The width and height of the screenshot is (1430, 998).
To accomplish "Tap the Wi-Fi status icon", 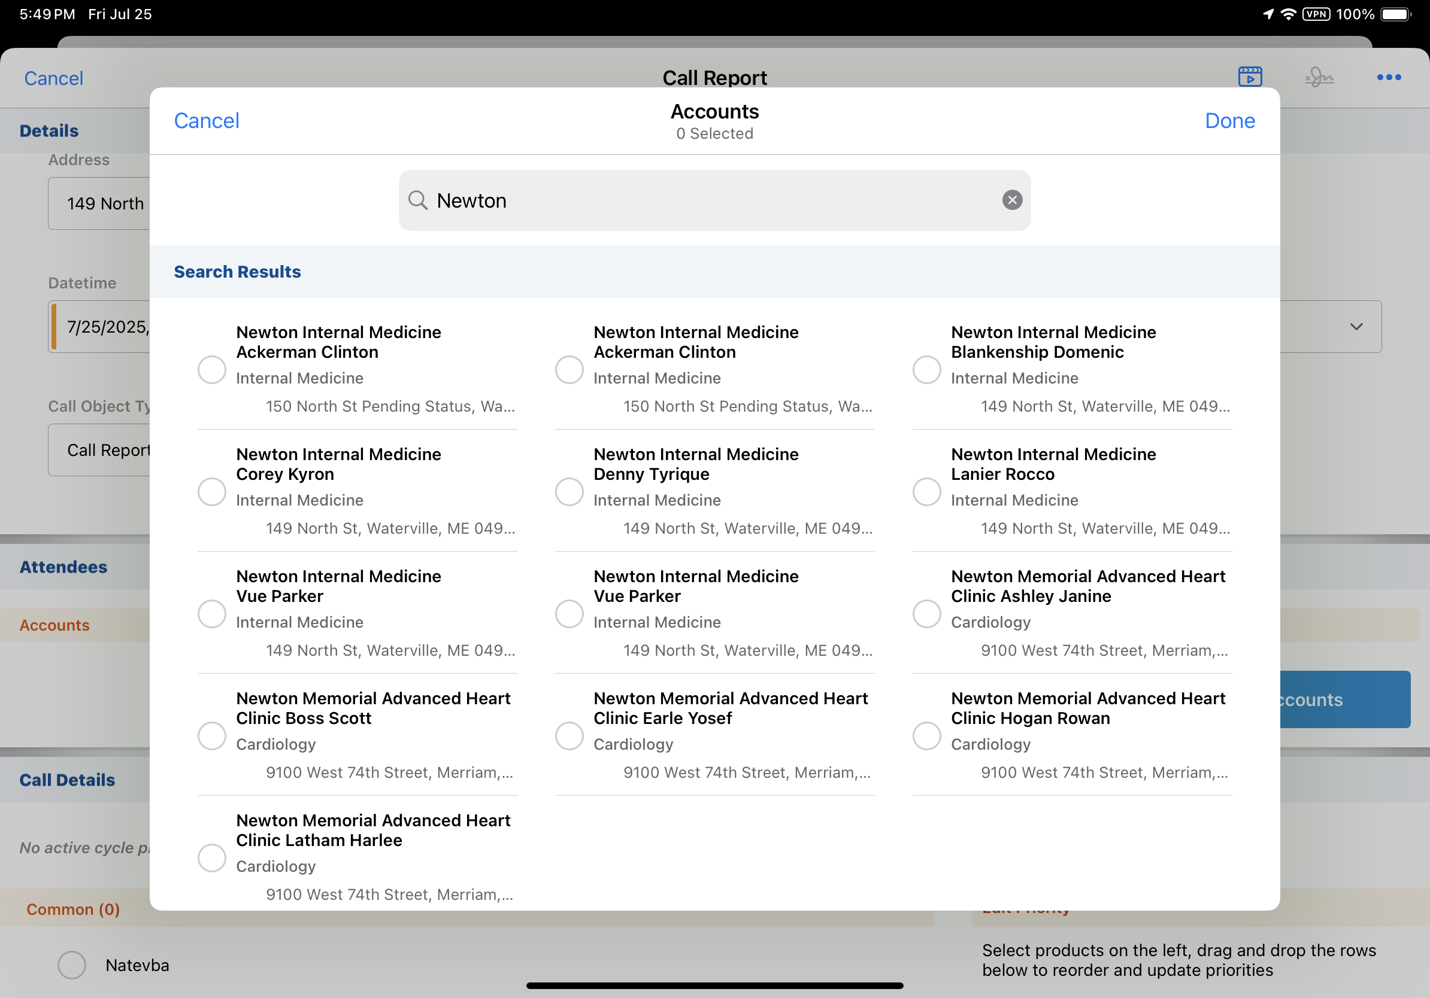I will pos(1288,14).
